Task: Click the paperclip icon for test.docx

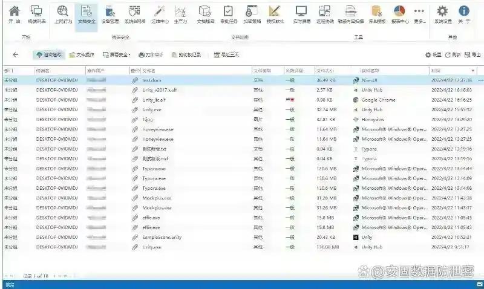Action: click(x=135, y=80)
